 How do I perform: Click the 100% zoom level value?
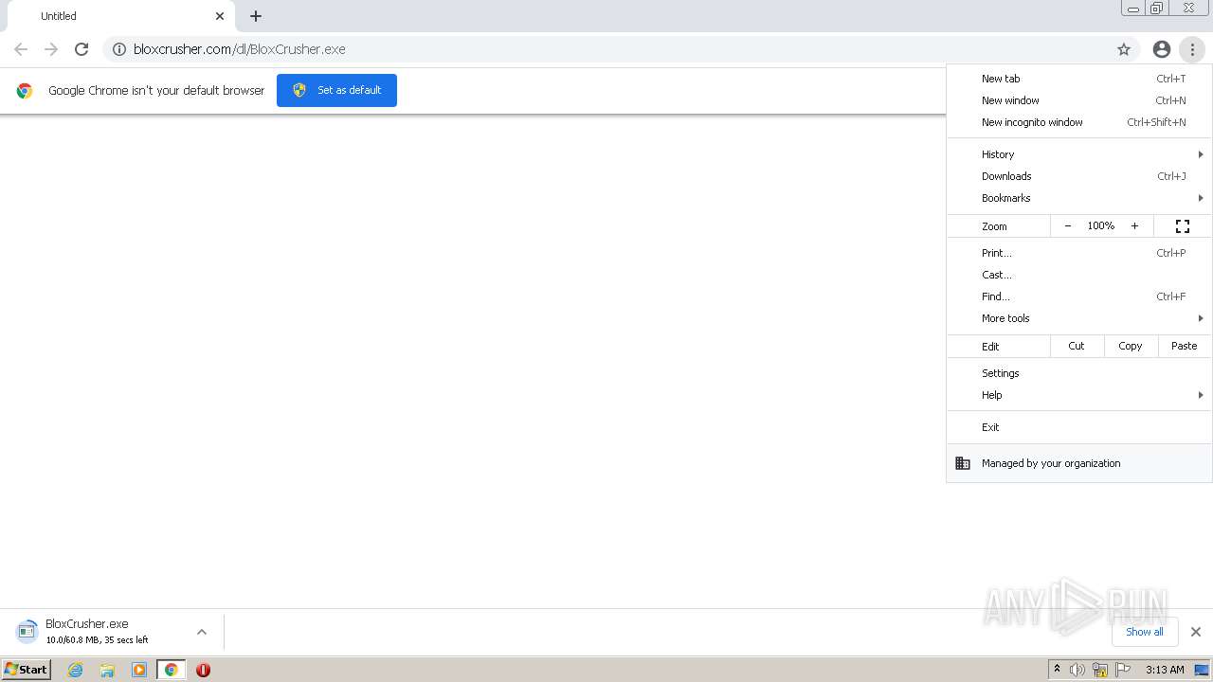1101,226
